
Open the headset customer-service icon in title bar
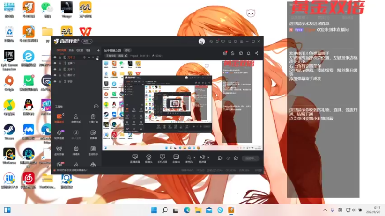point(211,41)
